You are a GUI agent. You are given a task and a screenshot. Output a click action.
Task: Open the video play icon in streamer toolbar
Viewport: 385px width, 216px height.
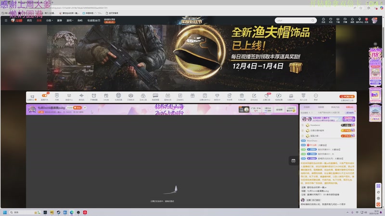[x=279, y=96]
